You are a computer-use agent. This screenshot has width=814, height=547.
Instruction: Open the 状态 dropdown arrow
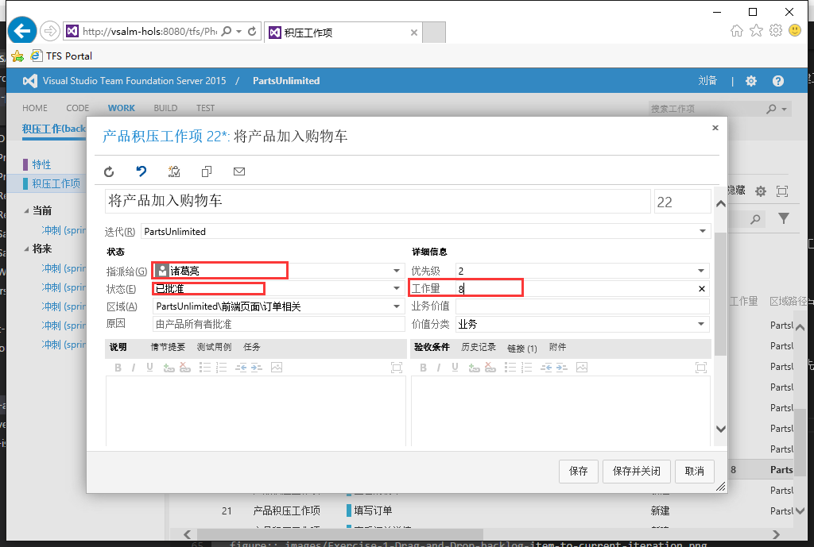(x=397, y=288)
